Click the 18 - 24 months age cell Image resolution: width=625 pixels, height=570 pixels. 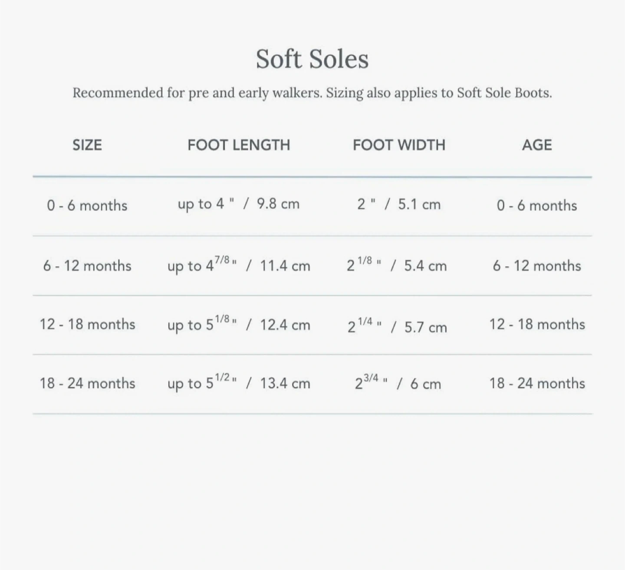point(537,383)
